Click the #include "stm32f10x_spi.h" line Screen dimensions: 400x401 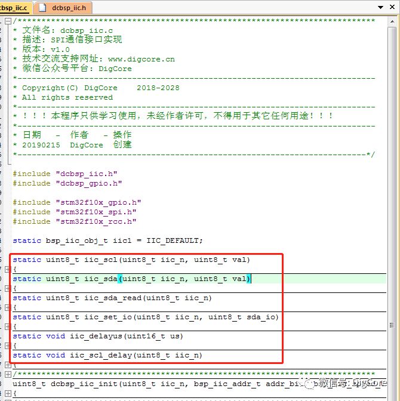click(75, 212)
